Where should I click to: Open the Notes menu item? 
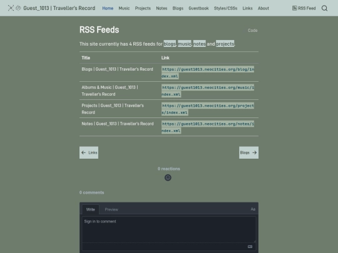pos(161,8)
